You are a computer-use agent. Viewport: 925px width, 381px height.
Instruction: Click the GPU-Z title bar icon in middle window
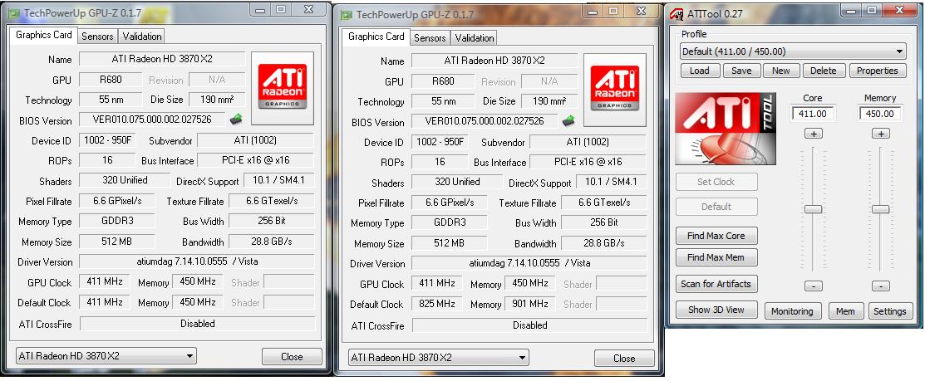pyautogui.click(x=347, y=15)
